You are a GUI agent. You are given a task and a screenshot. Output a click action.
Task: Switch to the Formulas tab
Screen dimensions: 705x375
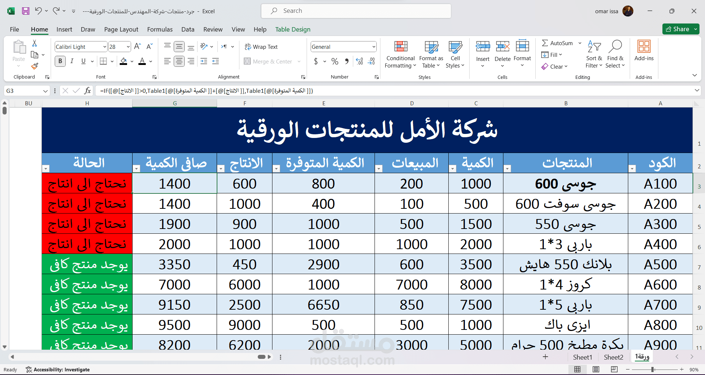[160, 29]
